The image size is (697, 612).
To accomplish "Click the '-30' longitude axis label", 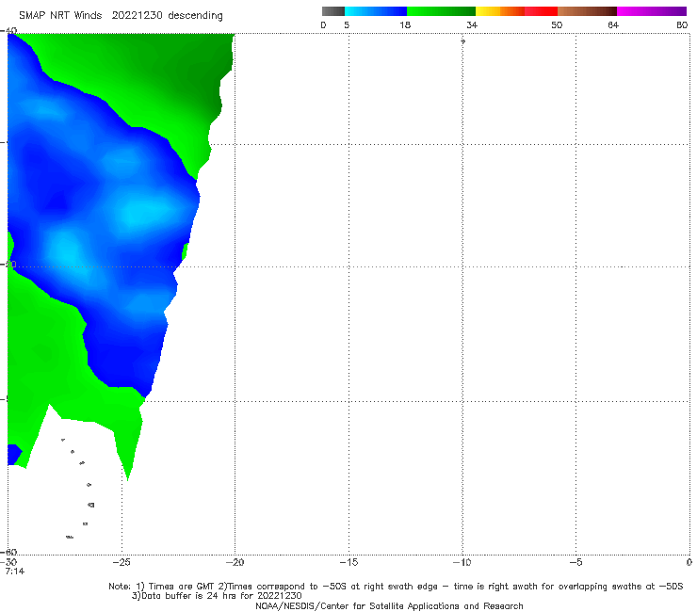I will click(x=8, y=562).
